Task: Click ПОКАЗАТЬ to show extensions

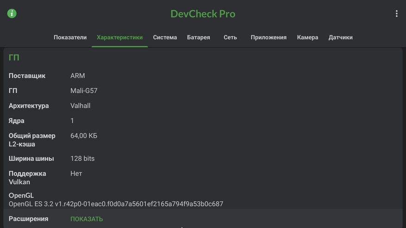Action: pos(87,219)
